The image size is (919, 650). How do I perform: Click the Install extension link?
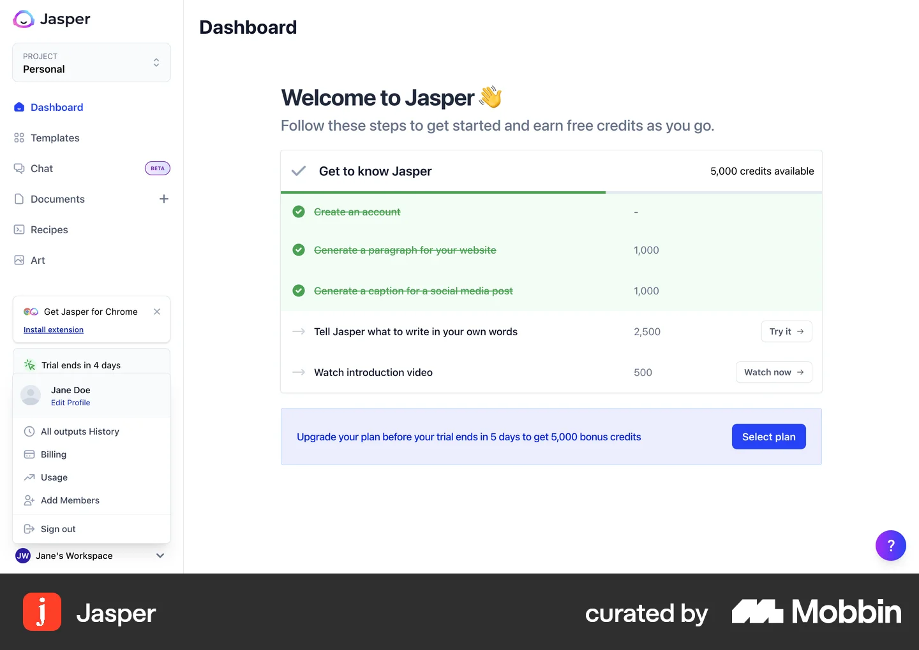[x=54, y=329]
